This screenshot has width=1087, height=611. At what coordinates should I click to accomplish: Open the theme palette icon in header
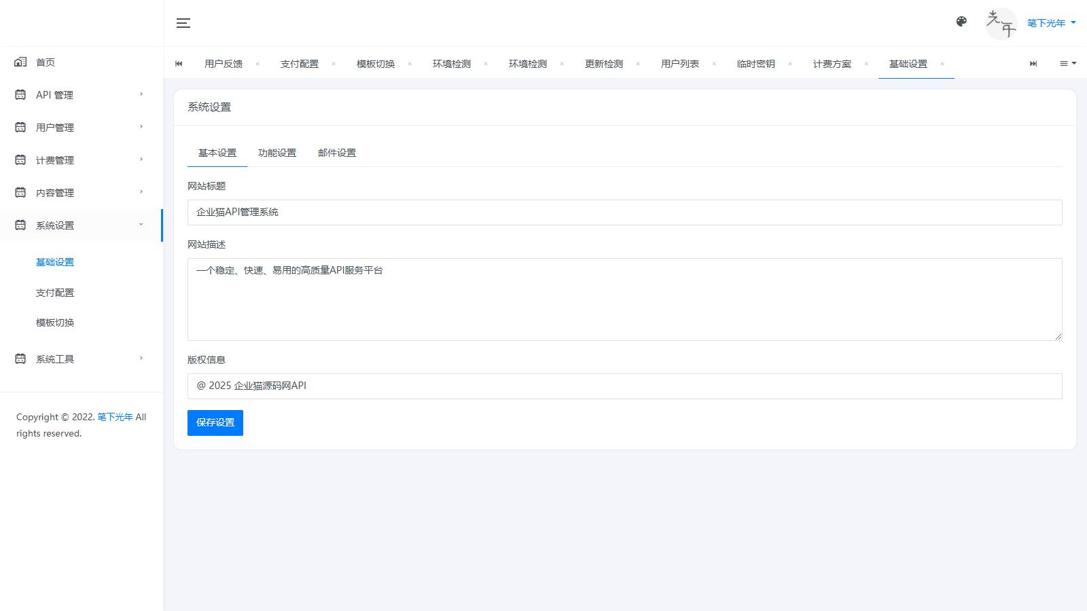(x=961, y=22)
